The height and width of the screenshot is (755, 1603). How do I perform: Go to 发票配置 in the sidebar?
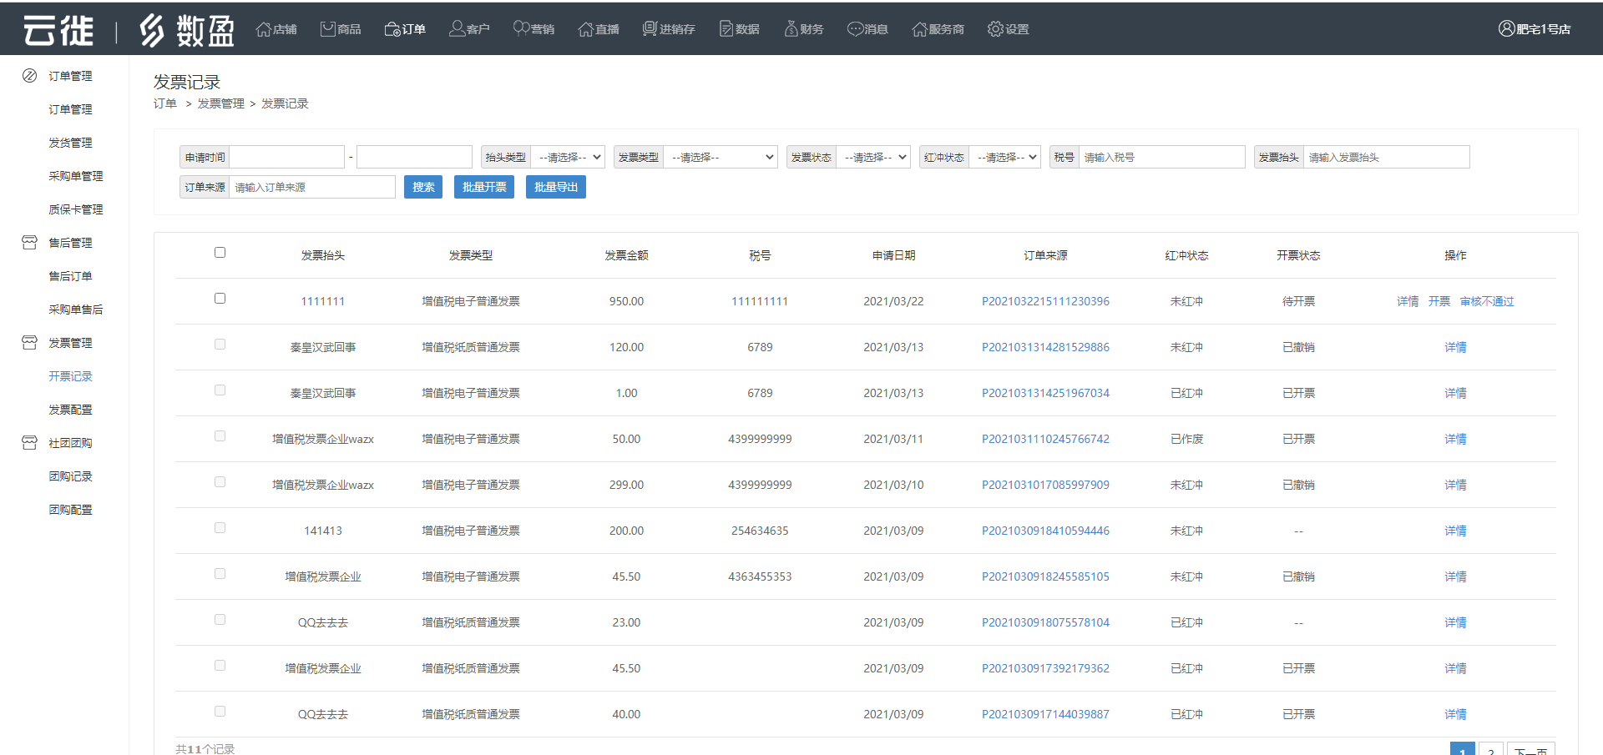tap(70, 410)
